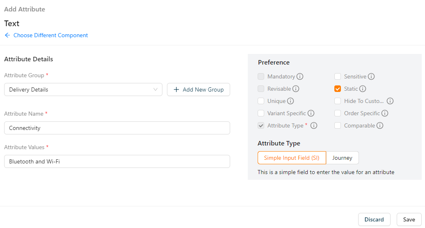Click the info icon beside Revisable
Image resolution: width=425 pixels, height=228 pixels.
point(296,89)
